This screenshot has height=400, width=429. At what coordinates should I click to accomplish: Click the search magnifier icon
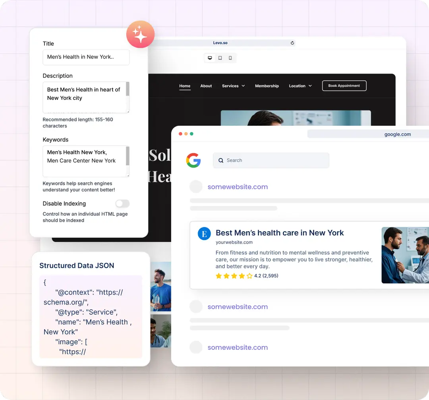tap(221, 160)
